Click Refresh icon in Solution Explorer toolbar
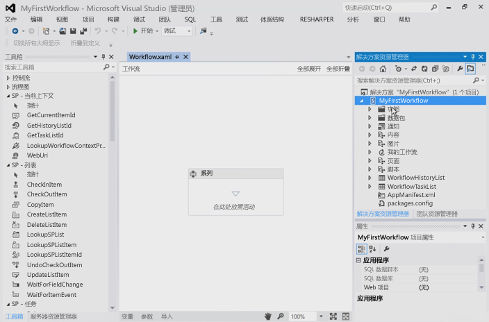The image size is (489, 322). (424, 69)
